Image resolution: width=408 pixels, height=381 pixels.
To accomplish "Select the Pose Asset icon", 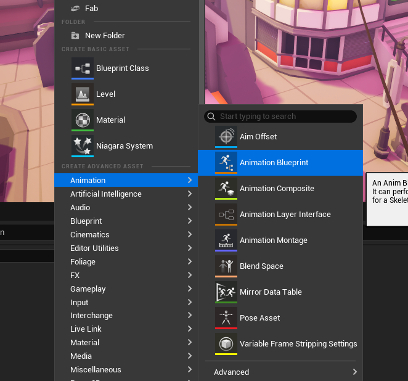I will coord(226,318).
